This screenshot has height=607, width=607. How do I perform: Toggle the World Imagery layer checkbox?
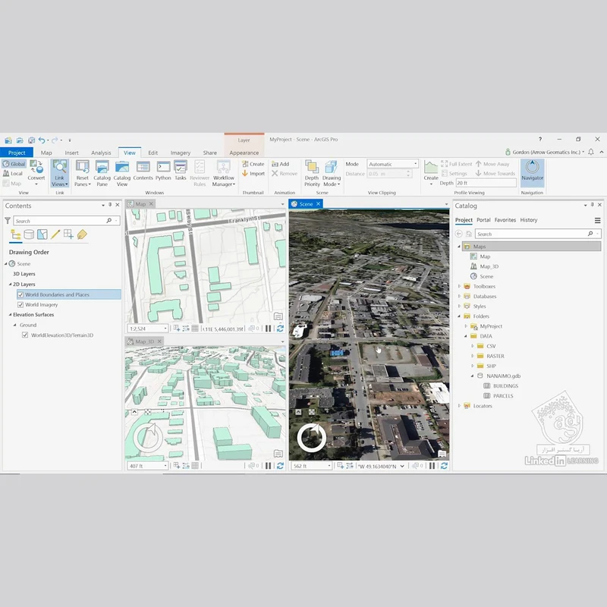coord(20,305)
